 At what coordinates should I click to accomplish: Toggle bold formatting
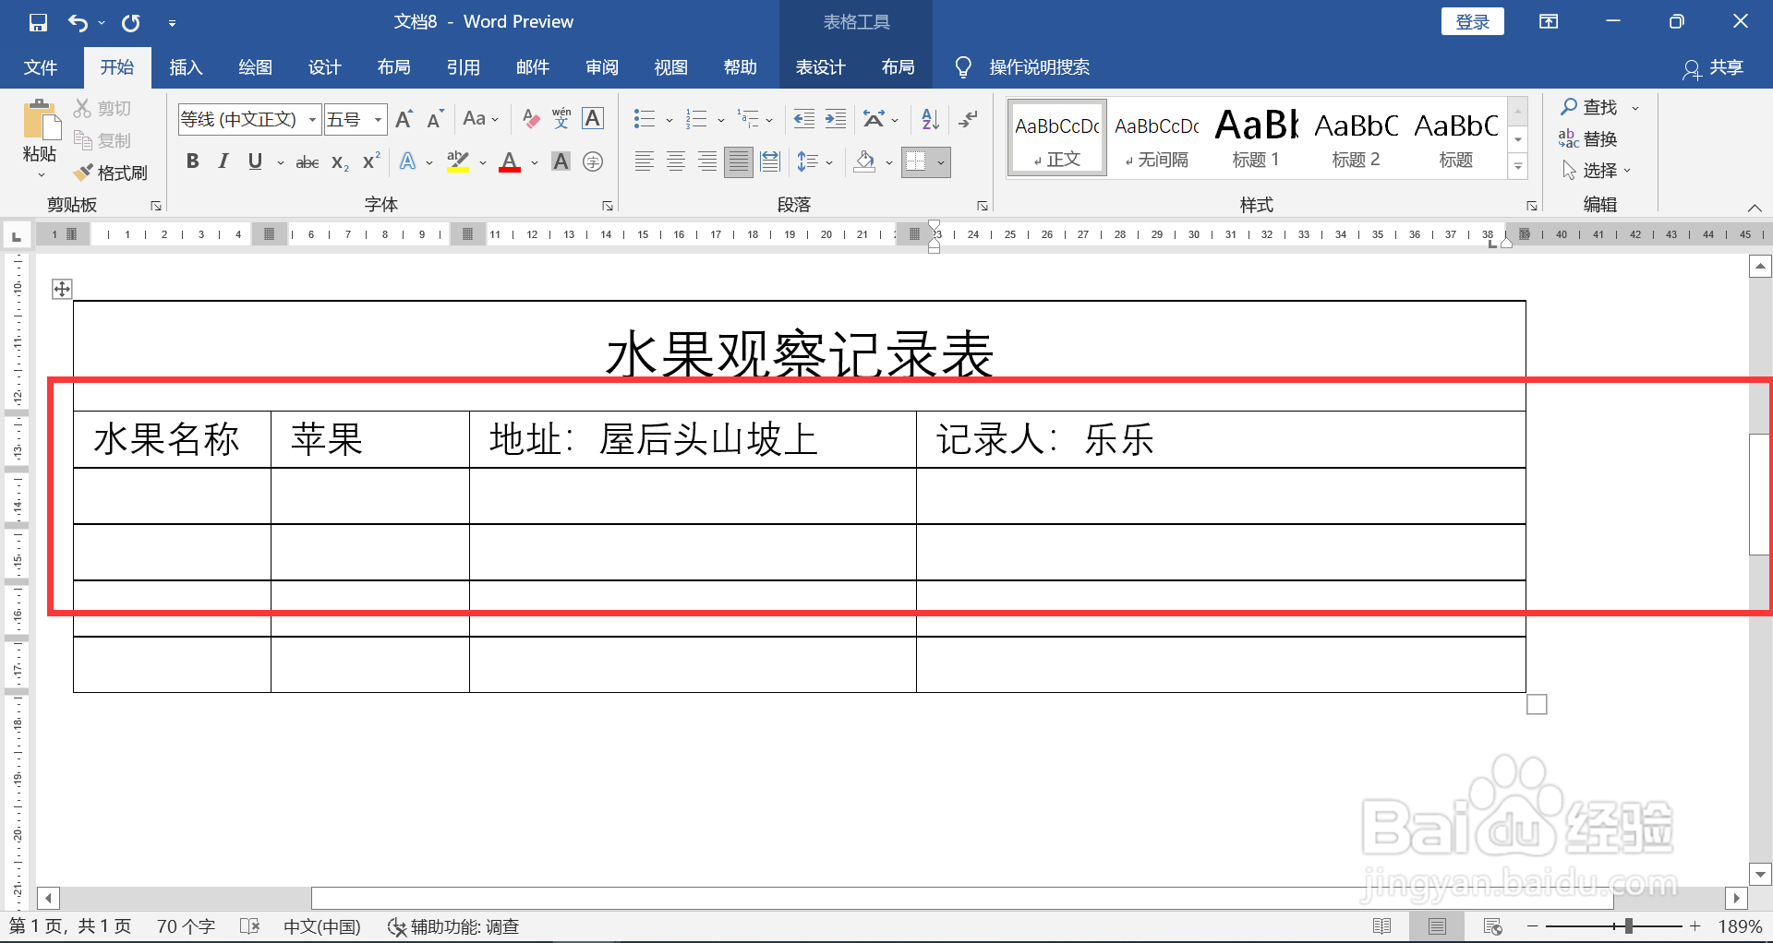tap(192, 161)
